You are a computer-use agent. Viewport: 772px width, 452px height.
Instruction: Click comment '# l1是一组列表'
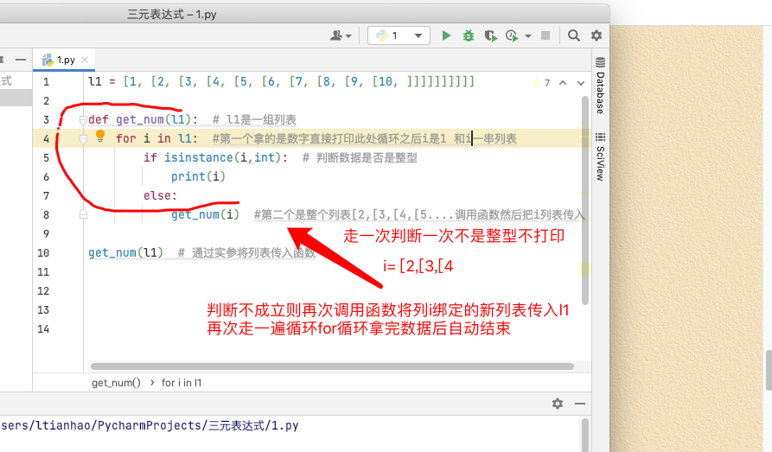coord(254,119)
